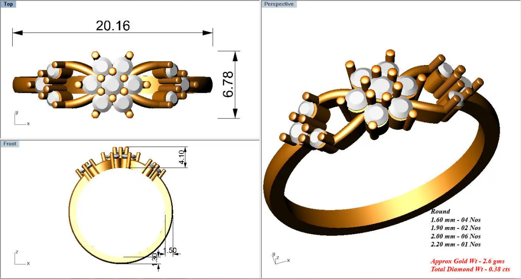Image resolution: width=521 pixels, height=279 pixels.
Task: Select the Perspective viewport title label
Action: 279,4
